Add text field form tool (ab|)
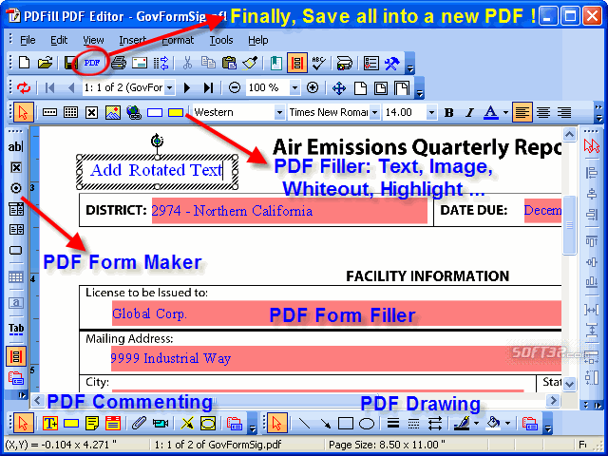This screenshot has height=456, width=608. click(16, 146)
